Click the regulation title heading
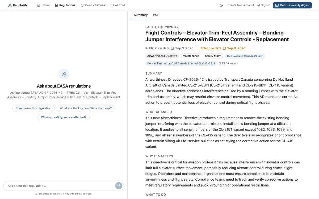 [x=217, y=36]
